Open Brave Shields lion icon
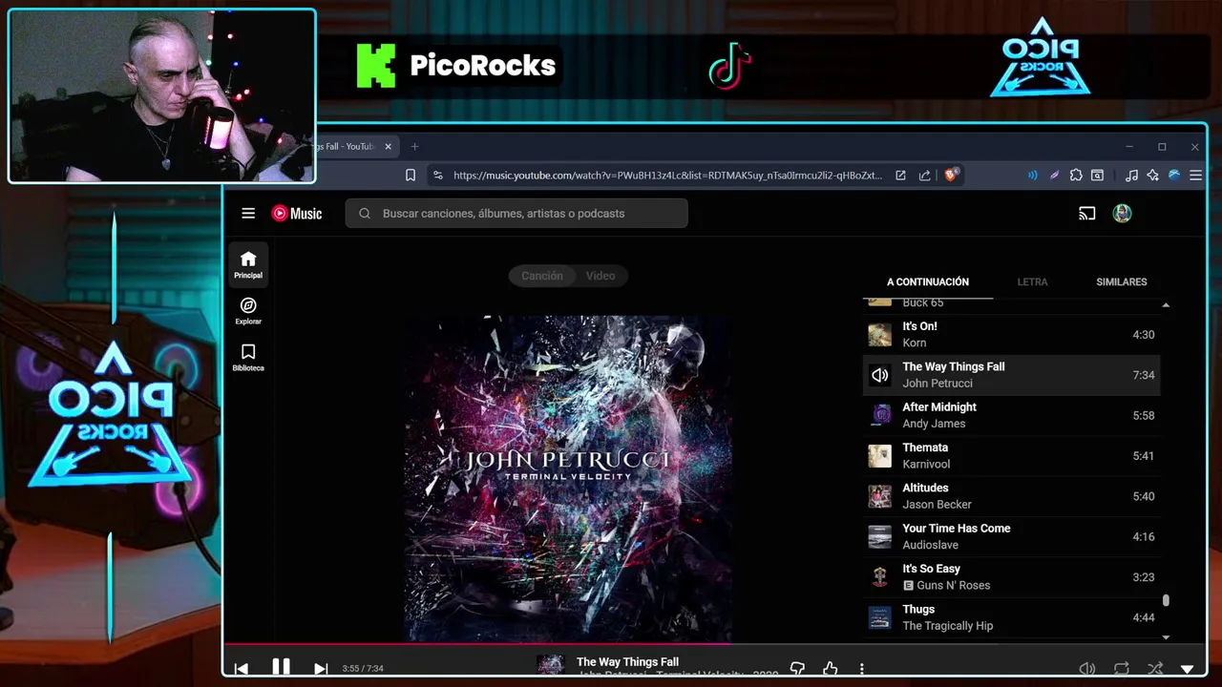1222x687 pixels. click(951, 176)
